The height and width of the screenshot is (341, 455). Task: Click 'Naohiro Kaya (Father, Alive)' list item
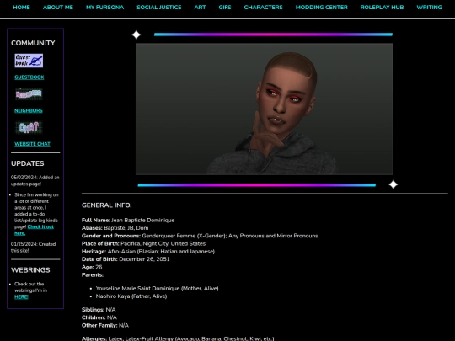(131, 296)
